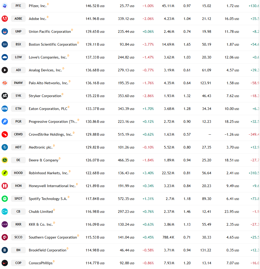260x269 pixels.
Task: Open the Spotify Technology S.A. link
Action: 48,199
